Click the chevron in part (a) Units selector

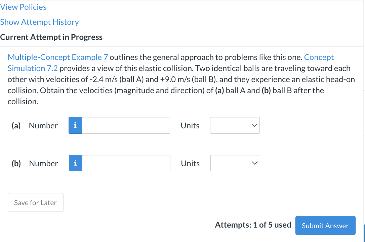click(254, 125)
